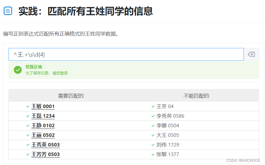Select the 李秀英 0586 entry
Screen dimensions: 265x165
point(170,116)
